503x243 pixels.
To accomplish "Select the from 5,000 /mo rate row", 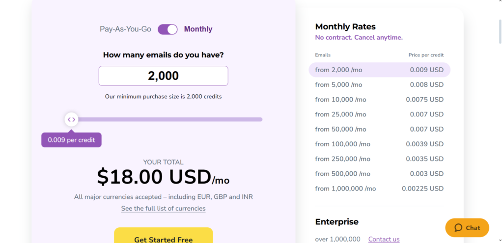I will click(380, 84).
